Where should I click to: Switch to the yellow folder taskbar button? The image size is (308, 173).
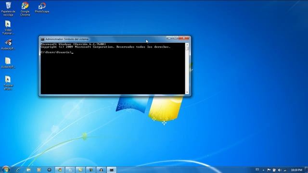tap(80, 170)
